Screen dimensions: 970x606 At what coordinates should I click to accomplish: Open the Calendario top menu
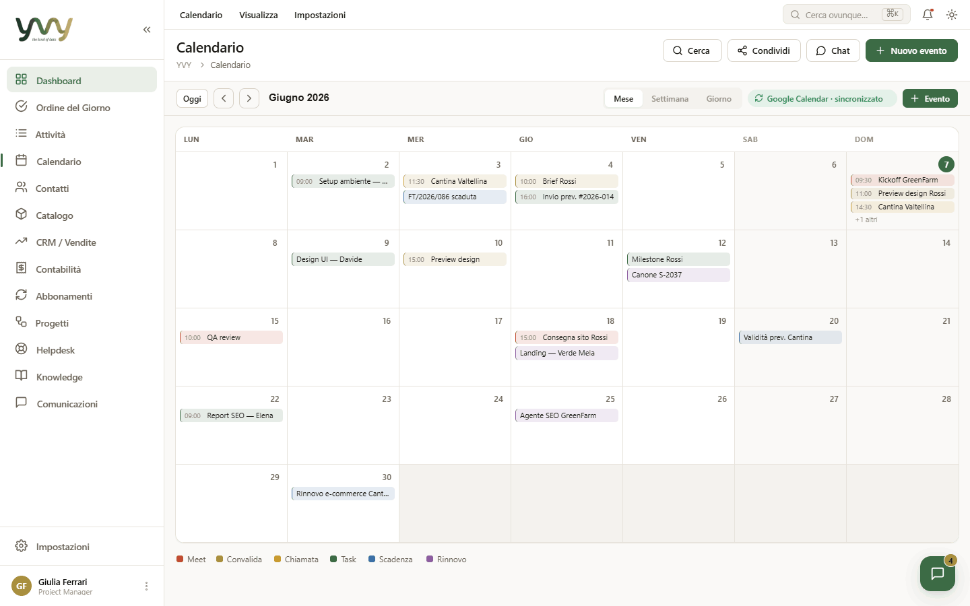click(201, 15)
